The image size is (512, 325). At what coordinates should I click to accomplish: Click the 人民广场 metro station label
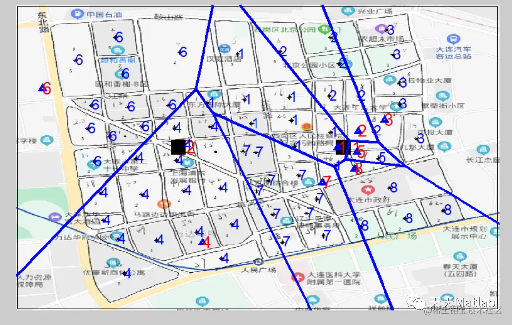click(258, 270)
